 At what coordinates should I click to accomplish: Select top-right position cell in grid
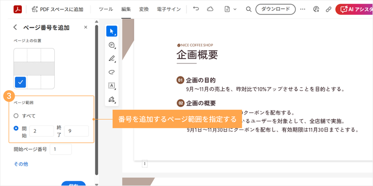click(x=48, y=55)
